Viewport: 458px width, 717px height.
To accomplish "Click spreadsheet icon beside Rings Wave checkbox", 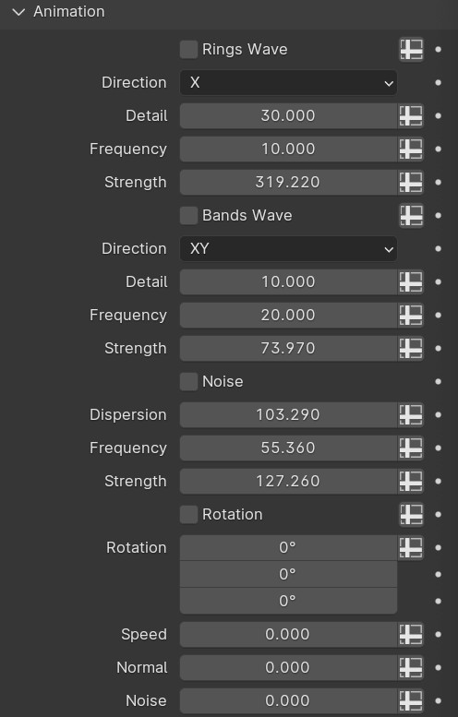I will pos(411,50).
